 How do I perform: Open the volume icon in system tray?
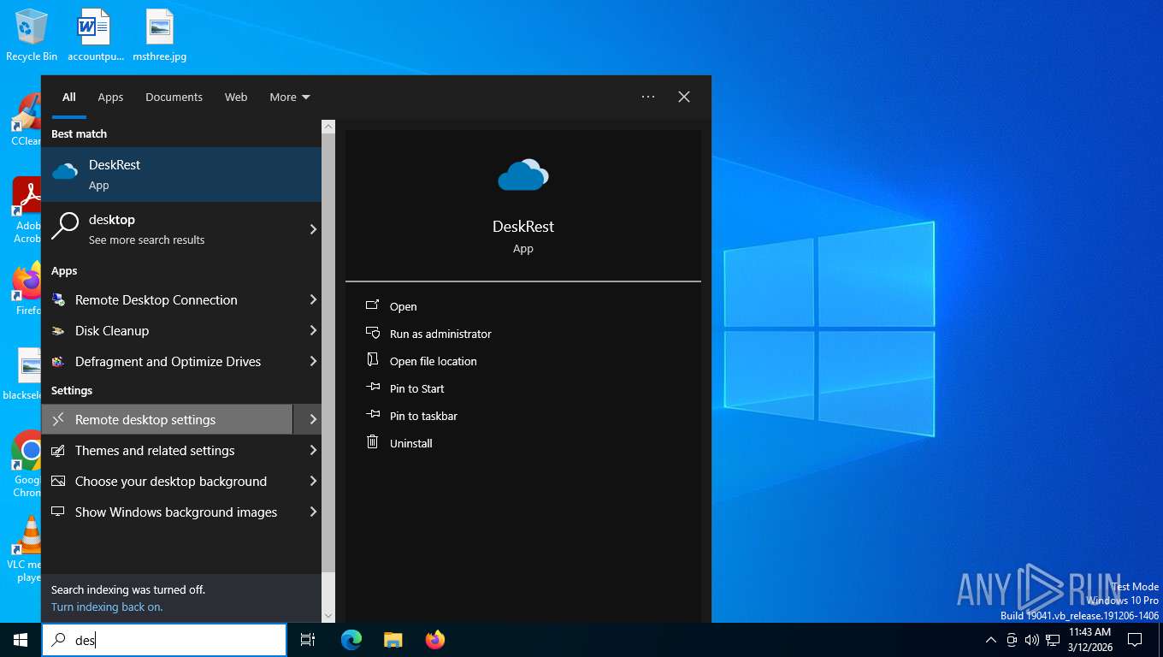pyautogui.click(x=1031, y=640)
